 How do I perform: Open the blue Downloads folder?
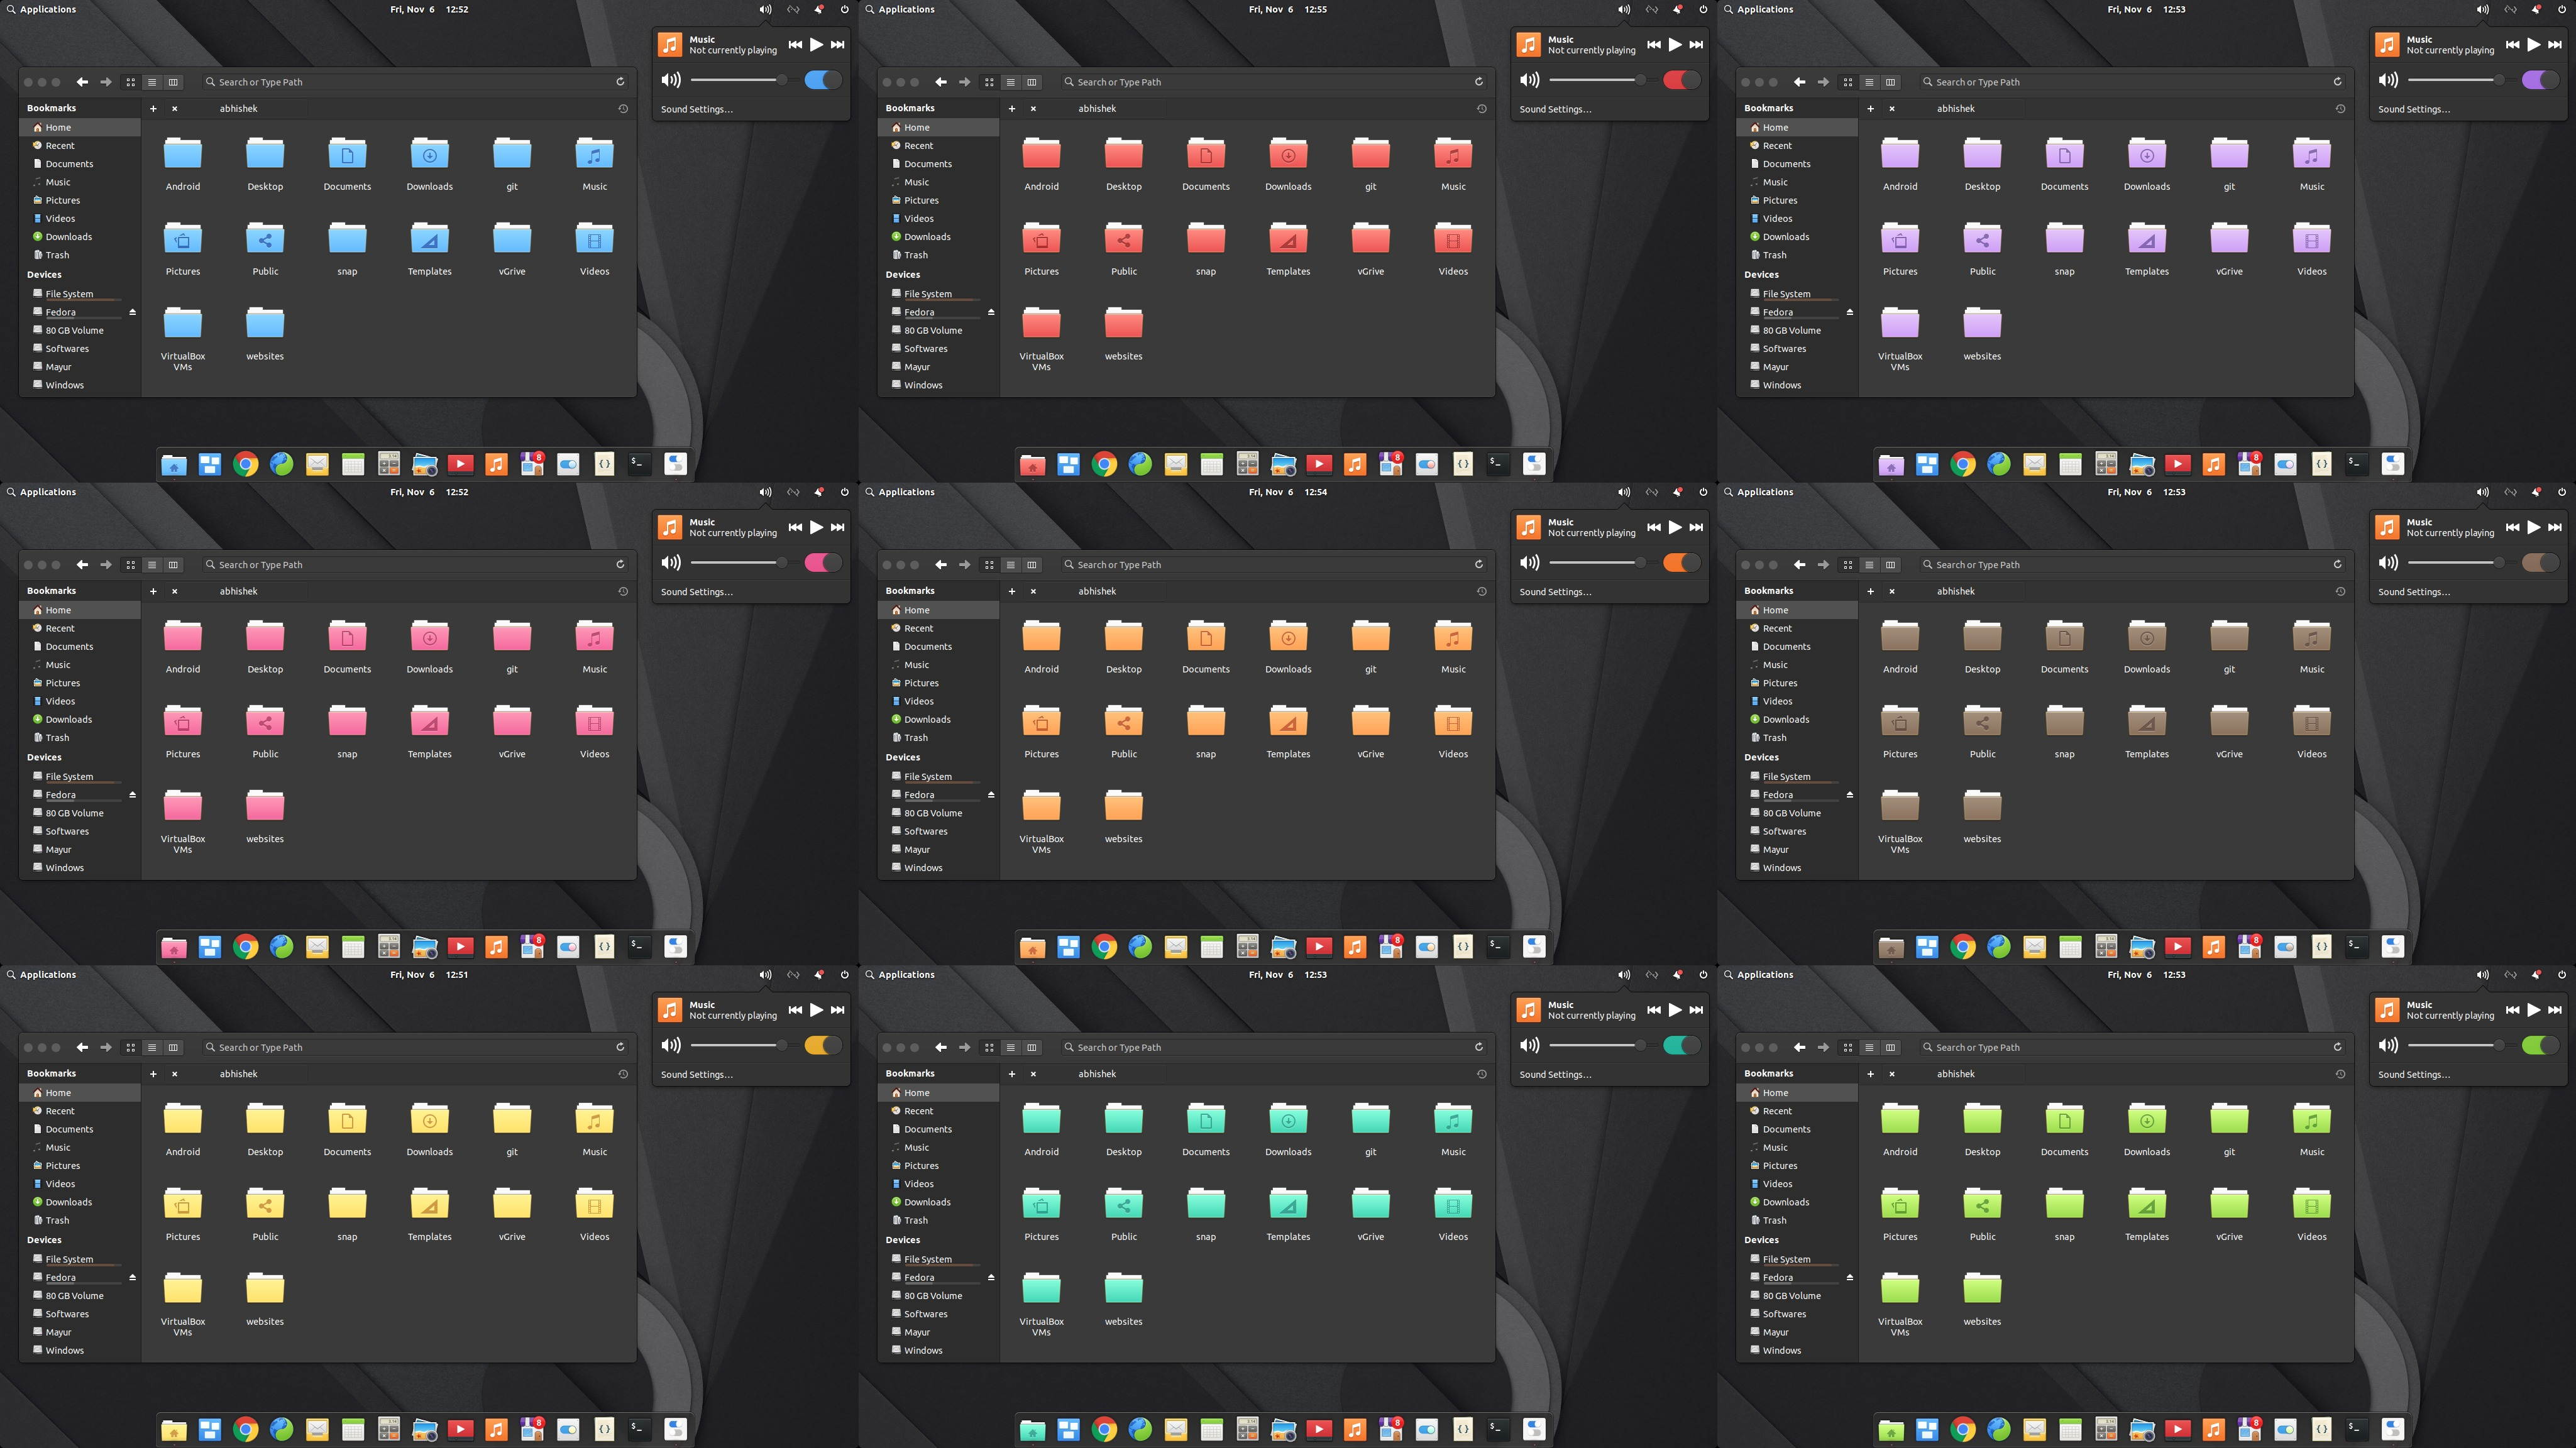[429, 155]
